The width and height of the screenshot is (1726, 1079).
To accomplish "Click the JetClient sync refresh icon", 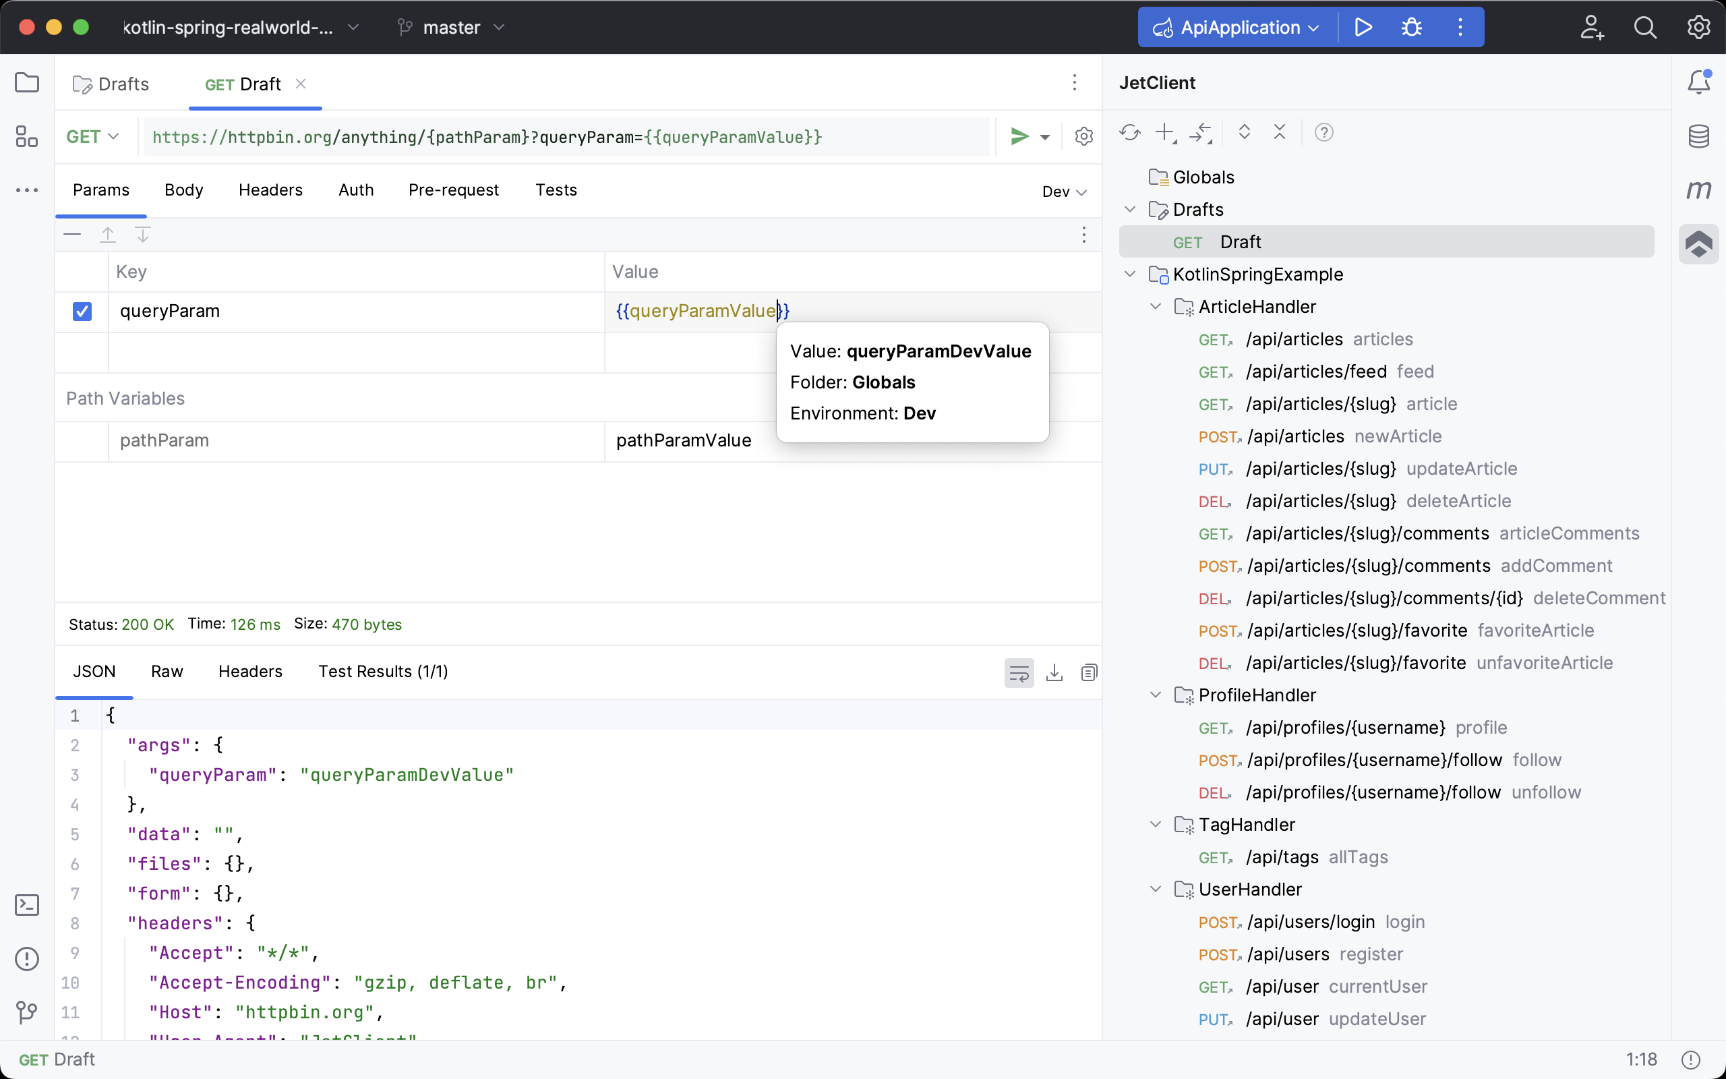I will point(1130,133).
